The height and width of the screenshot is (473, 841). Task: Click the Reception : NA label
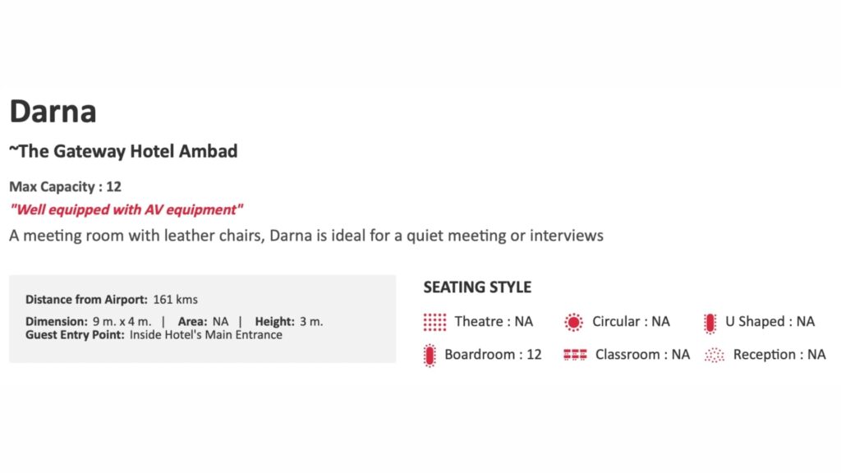pyautogui.click(x=779, y=355)
